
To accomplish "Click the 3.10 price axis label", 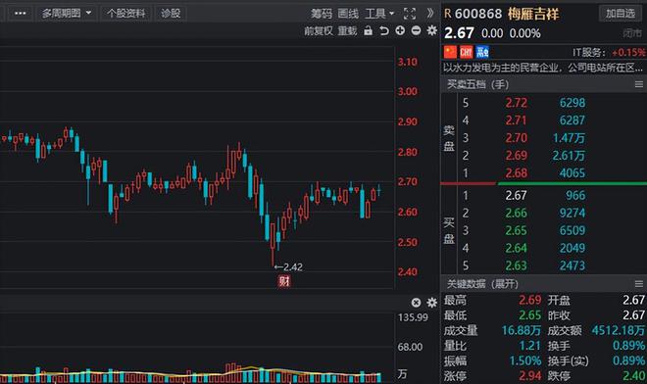I will tap(408, 62).
